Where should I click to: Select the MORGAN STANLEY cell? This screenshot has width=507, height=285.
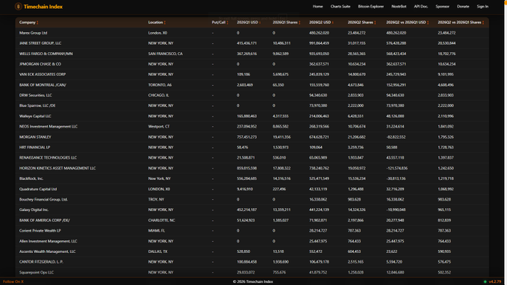(x=35, y=137)
